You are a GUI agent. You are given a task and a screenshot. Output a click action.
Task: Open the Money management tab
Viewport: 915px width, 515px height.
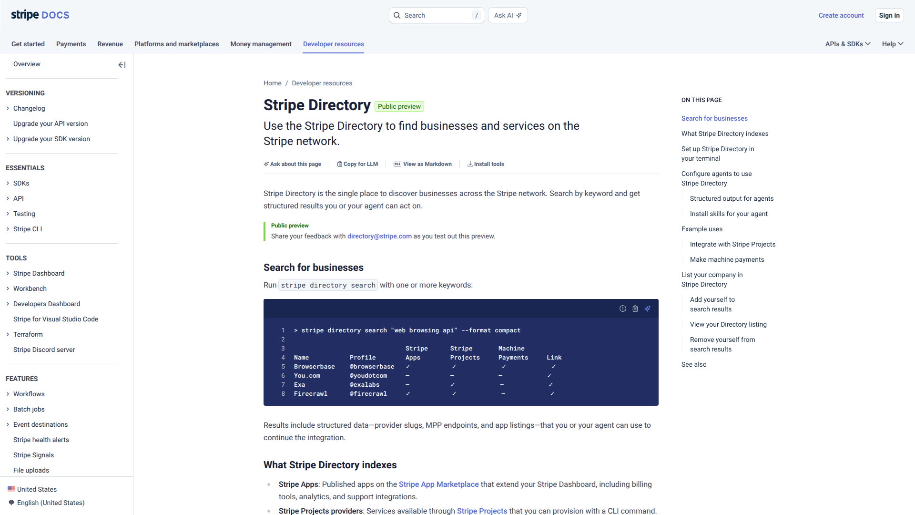point(261,44)
